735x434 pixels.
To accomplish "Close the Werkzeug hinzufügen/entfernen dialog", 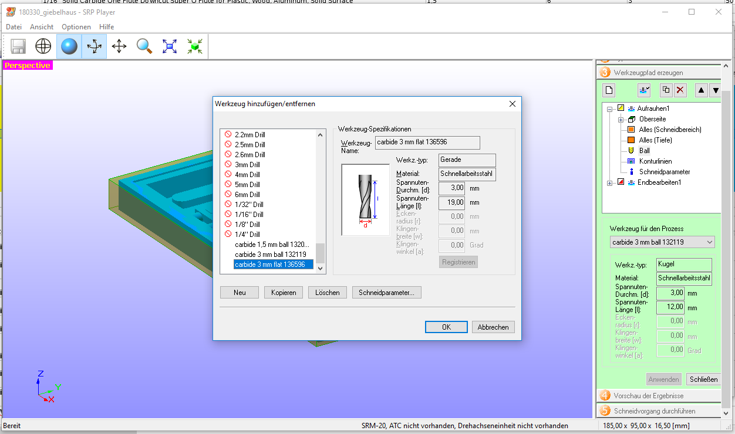I will [x=512, y=104].
